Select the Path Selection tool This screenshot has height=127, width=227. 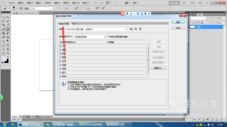click(3, 49)
